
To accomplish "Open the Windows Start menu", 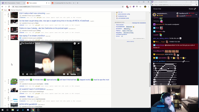I will [2, 110].
